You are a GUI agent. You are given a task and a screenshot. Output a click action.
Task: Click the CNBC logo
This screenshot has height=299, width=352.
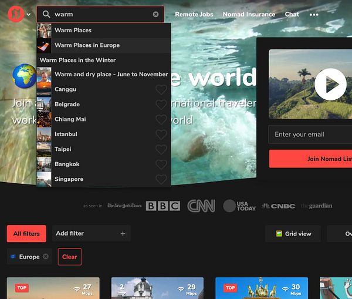pyautogui.click(x=279, y=206)
